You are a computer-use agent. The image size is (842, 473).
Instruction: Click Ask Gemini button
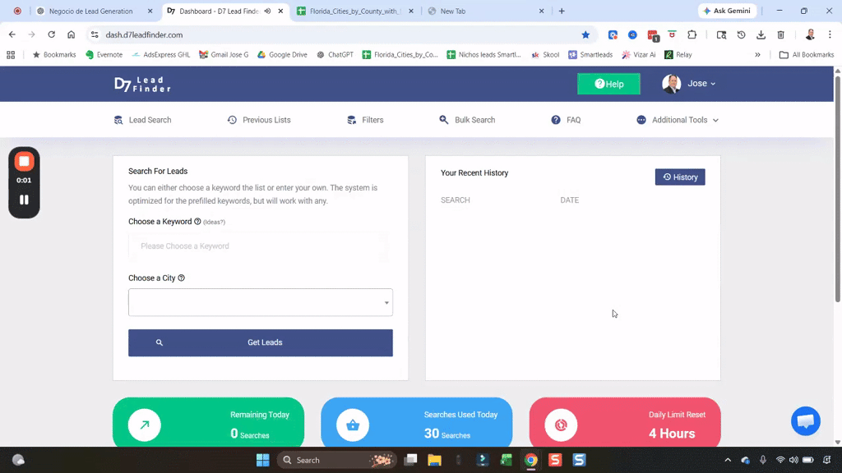727,11
